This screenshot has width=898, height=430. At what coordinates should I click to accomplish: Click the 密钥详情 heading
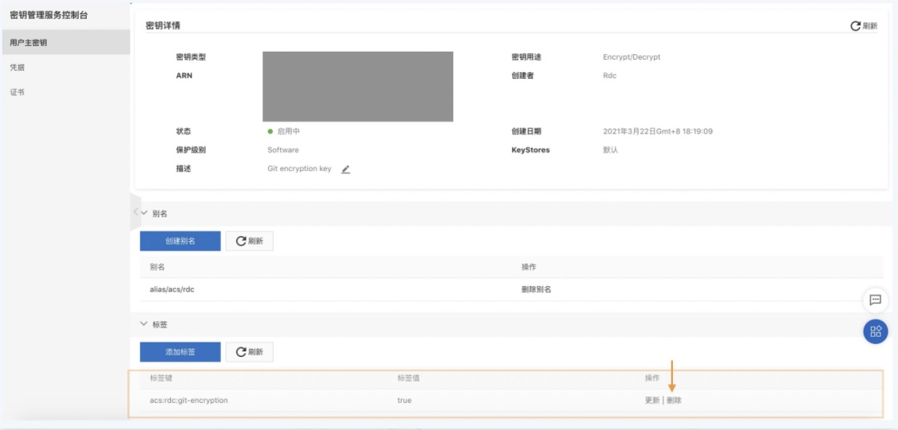(164, 25)
